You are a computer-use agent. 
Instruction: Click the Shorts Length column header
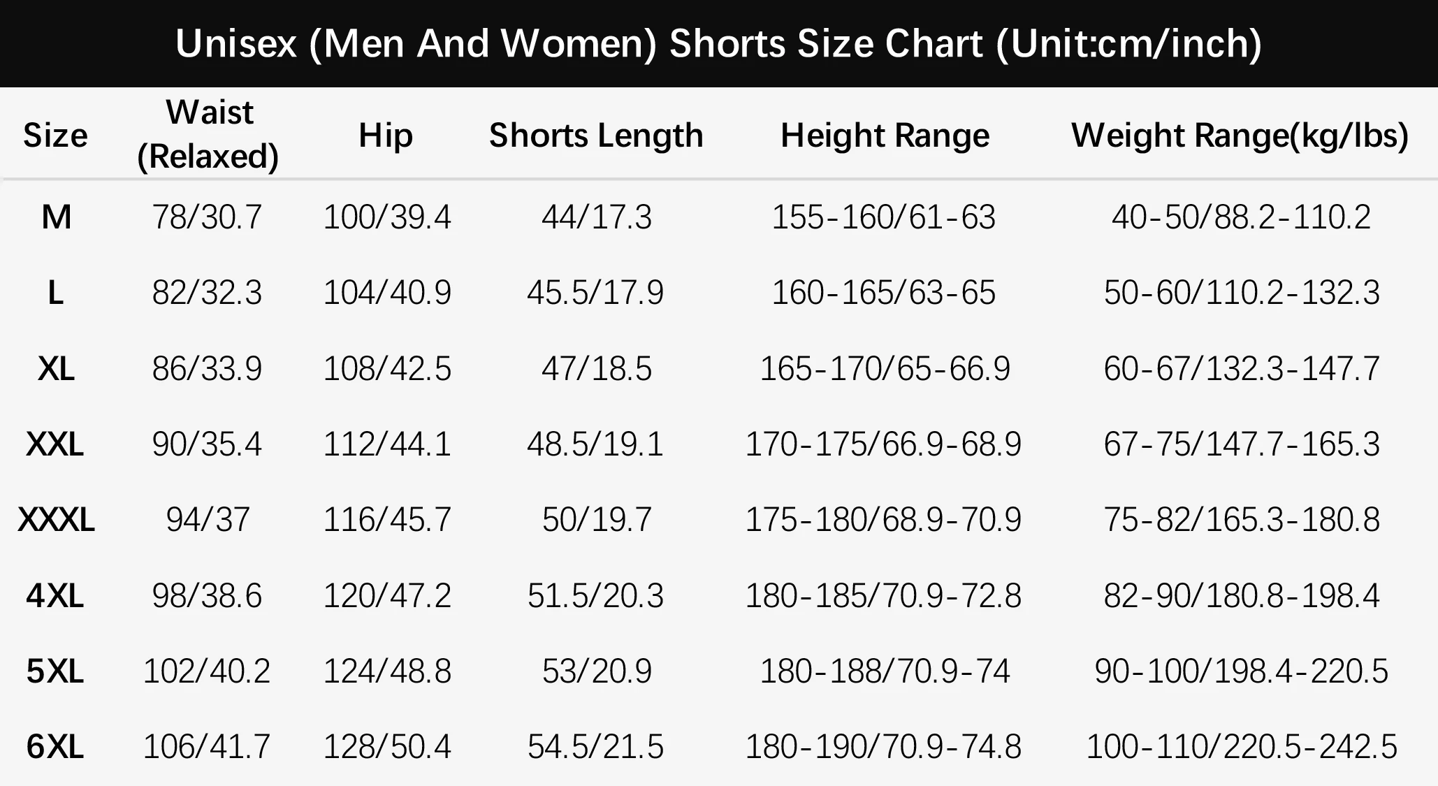tap(596, 136)
